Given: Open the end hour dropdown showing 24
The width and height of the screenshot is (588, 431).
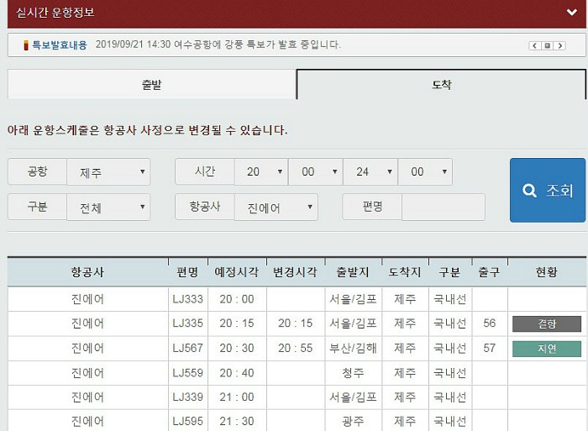Looking at the screenshot, I should click(x=370, y=171).
